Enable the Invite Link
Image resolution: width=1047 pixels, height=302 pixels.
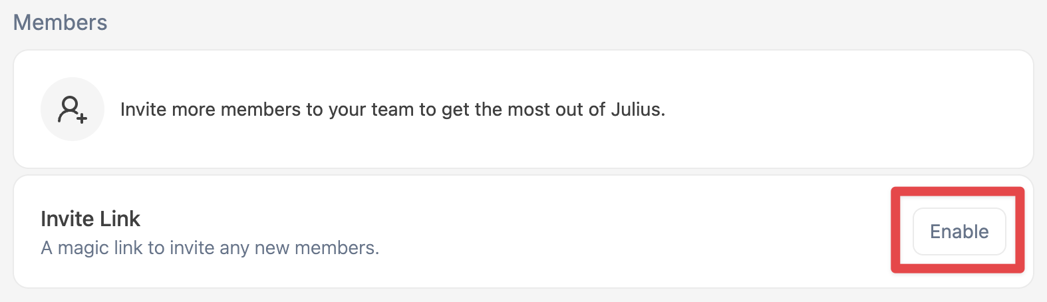[959, 231]
